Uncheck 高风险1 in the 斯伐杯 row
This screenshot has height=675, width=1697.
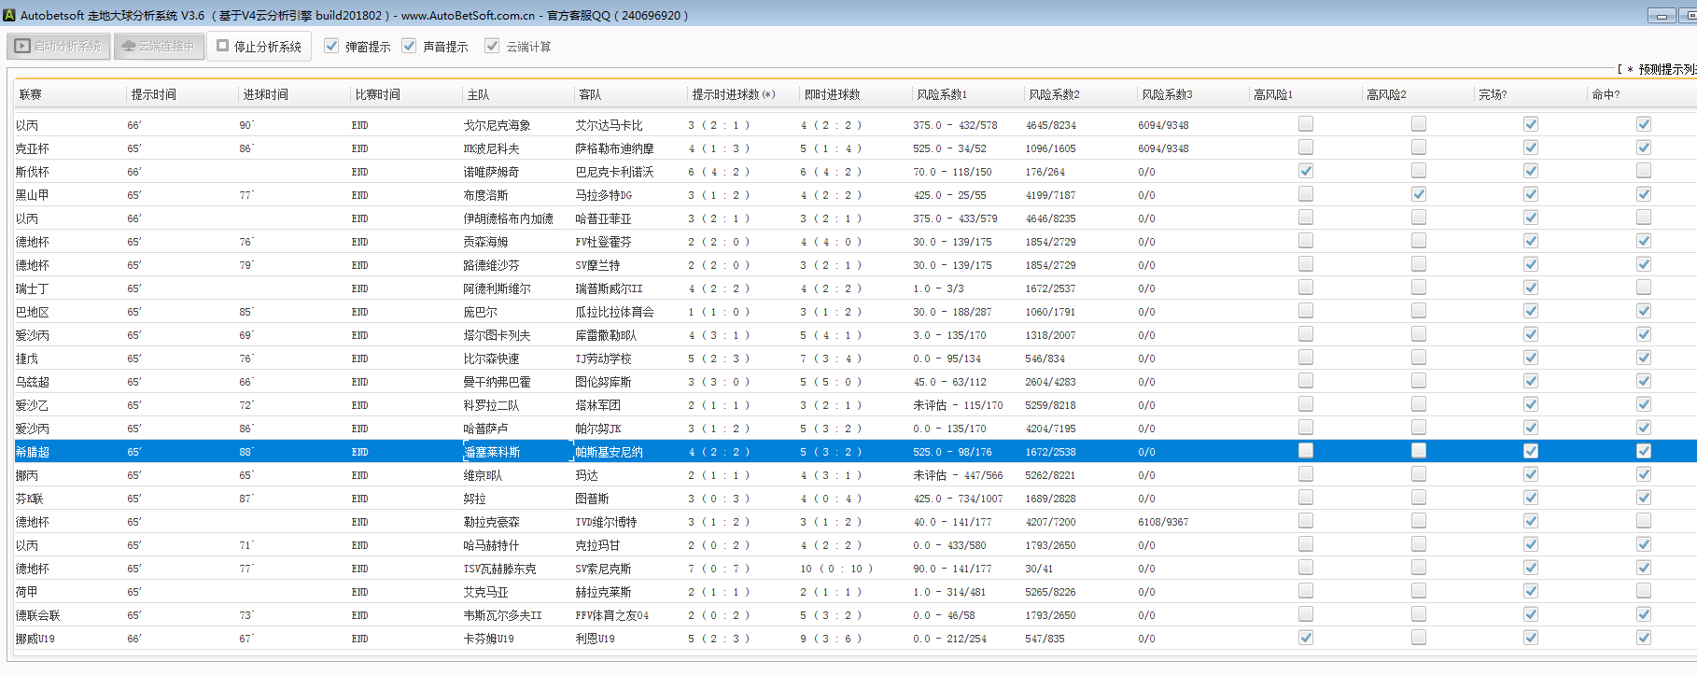pos(1306,171)
